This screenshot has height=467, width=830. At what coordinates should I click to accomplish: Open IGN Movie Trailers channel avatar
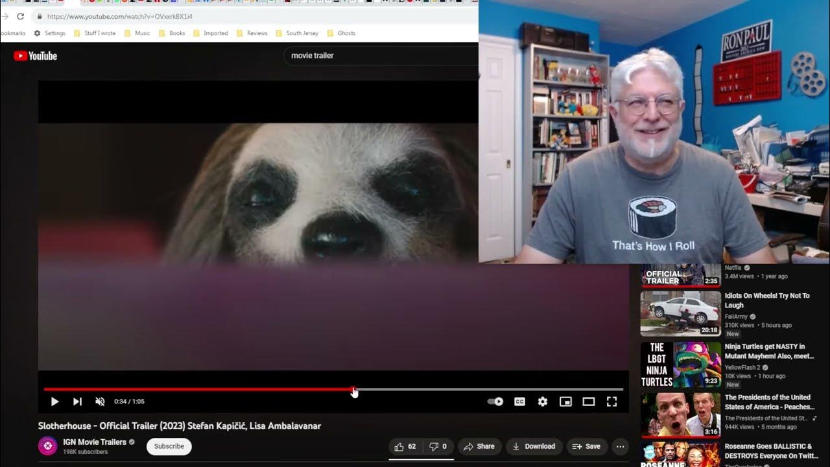[47, 446]
